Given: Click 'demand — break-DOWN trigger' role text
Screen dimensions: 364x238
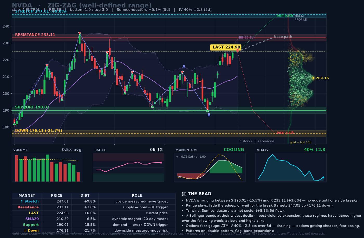Looking at the screenshot, I should tap(140, 225).
